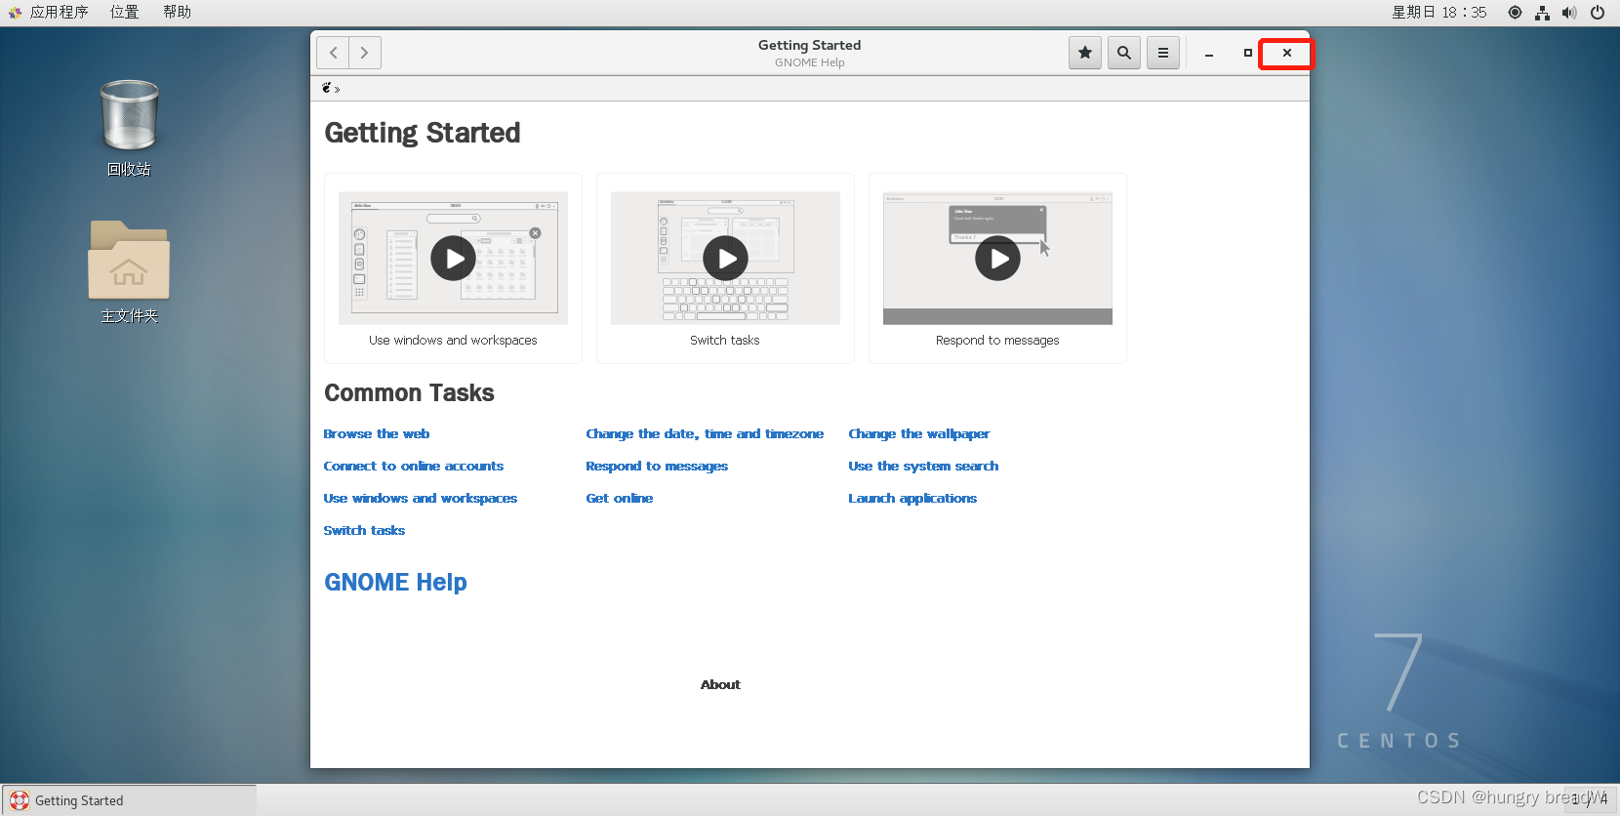Click the Use windows and workspaces caption
Screen dimensions: 1620x816
coord(453,341)
